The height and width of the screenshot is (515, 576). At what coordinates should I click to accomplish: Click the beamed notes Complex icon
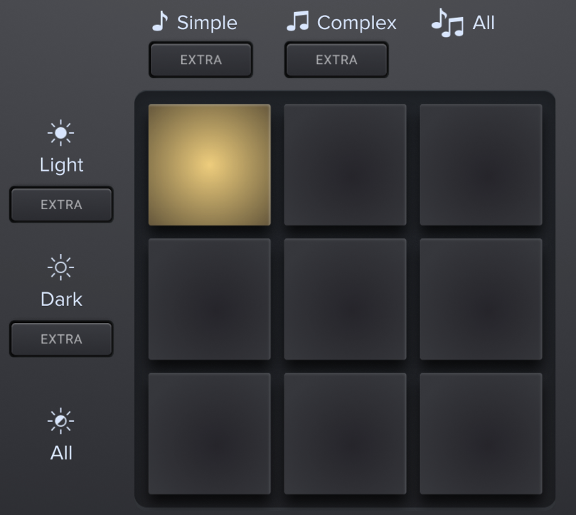click(298, 21)
